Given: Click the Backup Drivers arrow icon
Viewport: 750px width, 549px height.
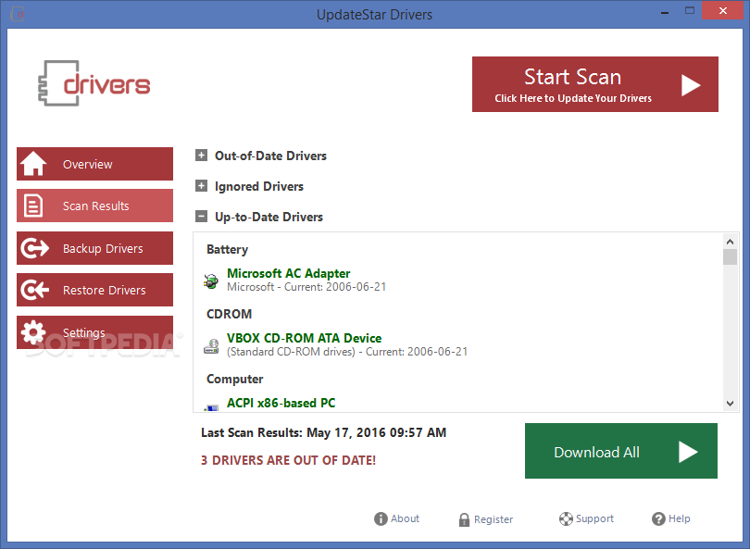Looking at the screenshot, I should (x=34, y=248).
